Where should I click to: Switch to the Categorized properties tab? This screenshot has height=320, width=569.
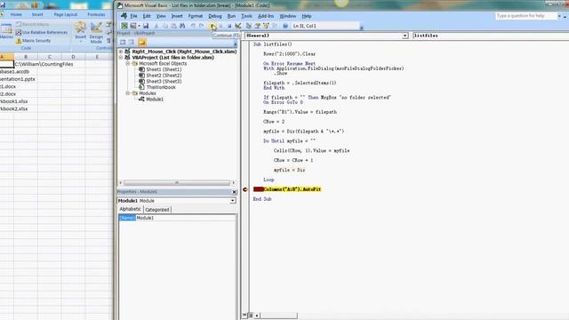point(157,210)
